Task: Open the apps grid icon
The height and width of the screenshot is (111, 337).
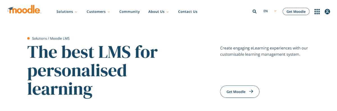Action: tap(317, 12)
